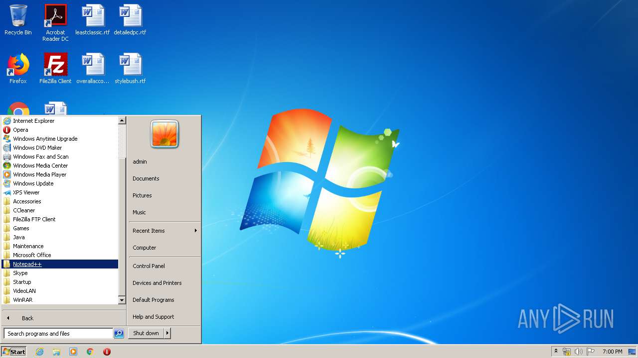Click the Shut down button

click(x=146, y=334)
